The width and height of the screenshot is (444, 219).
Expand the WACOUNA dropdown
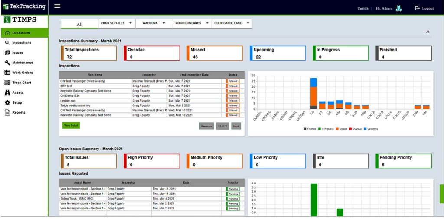(154, 23)
